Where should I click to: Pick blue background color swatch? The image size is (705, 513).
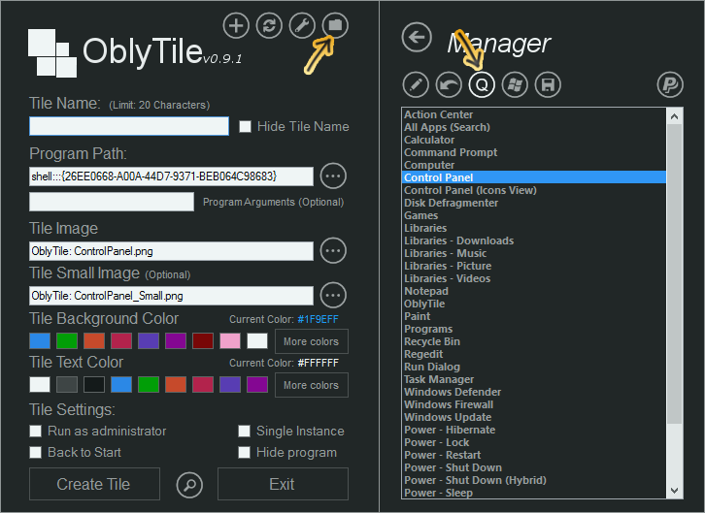click(x=40, y=341)
